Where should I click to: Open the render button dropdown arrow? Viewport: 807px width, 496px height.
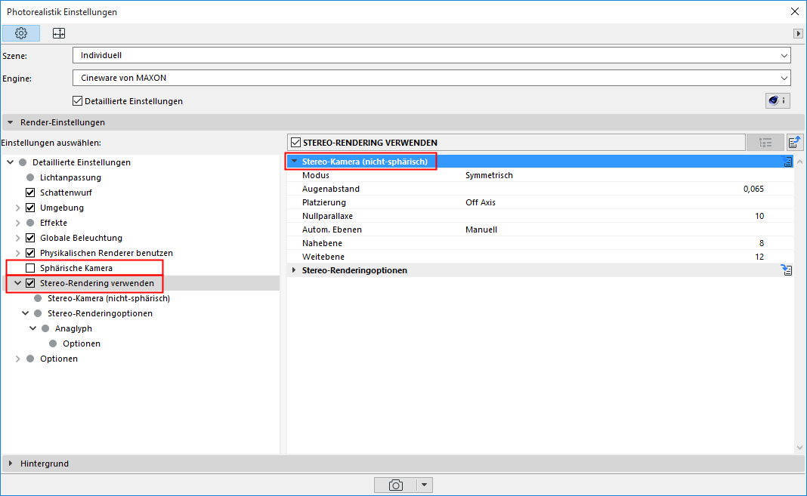(425, 485)
